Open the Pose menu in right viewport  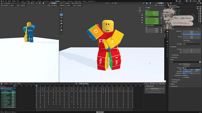80,3
